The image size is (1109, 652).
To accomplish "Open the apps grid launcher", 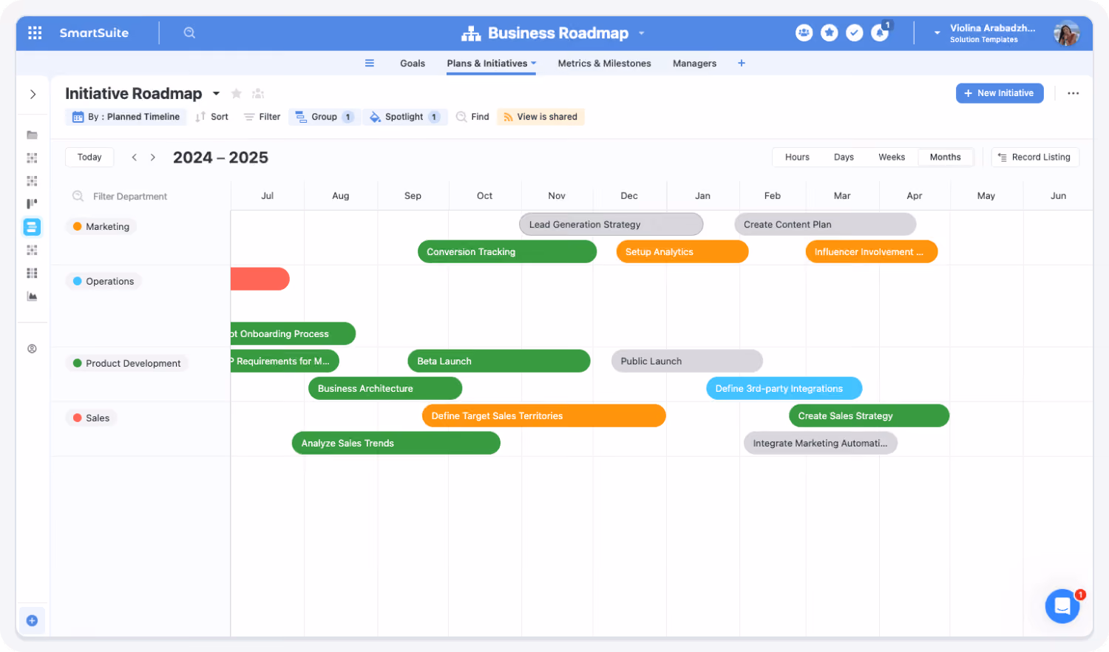I will click(x=35, y=33).
